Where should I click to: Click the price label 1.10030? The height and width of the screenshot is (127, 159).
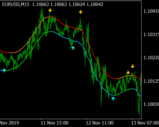pos(151,104)
